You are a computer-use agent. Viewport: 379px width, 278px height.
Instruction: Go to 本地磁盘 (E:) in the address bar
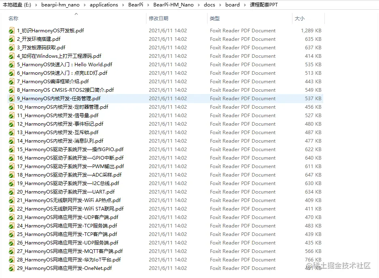point(17,4)
